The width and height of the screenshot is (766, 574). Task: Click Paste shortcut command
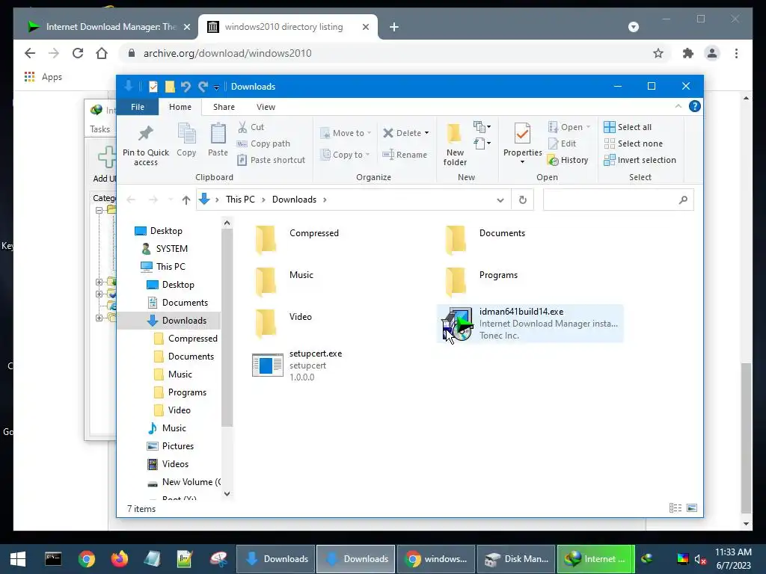[271, 160]
